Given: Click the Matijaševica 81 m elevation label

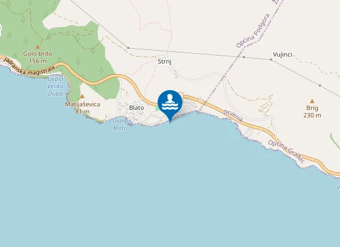Looking at the screenshot, I should coord(82,108).
